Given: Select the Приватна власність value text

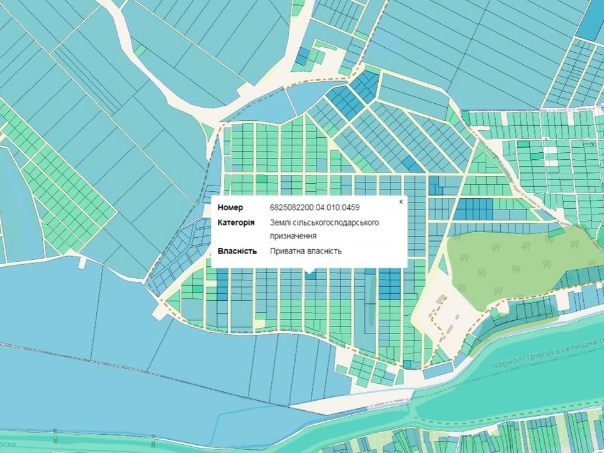Looking at the screenshot, I should pos(306,251).
